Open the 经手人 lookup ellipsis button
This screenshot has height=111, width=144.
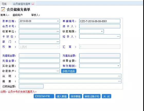coord(118,36)
